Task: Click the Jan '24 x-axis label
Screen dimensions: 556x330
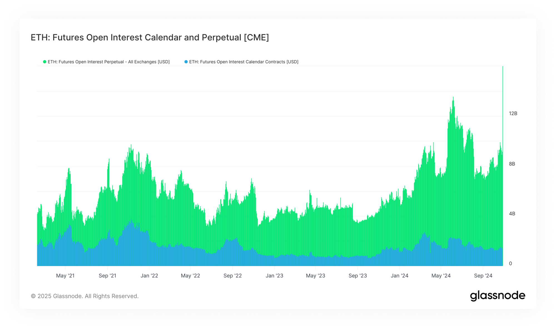Action: pos(399,276)
